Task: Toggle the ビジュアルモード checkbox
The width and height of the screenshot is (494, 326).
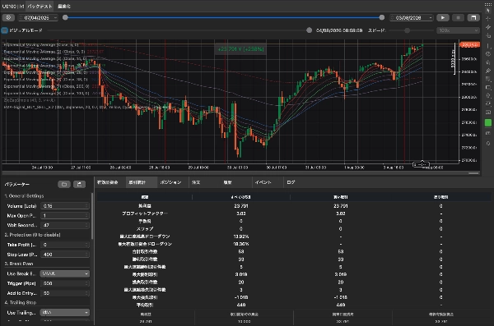Action: pos(5,30)
